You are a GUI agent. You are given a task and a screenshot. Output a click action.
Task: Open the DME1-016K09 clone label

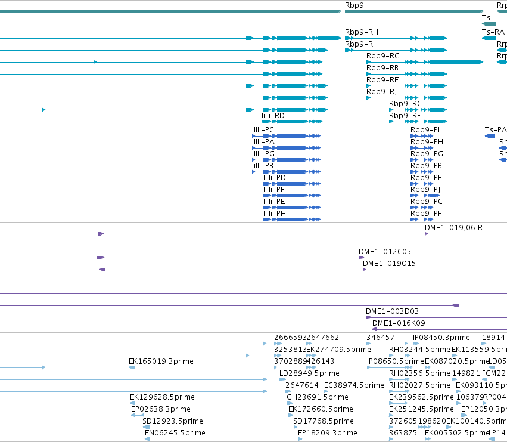coord(399,323)
